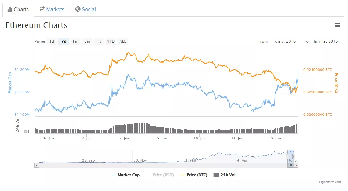Select the YTD zoom button

tap(111, 41)
